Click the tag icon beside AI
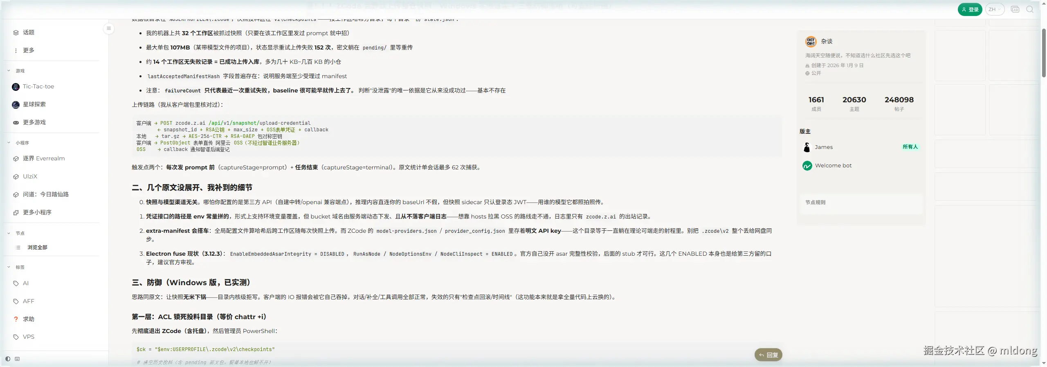Viewport: 1047px width, 367px height. tap(16, 284)
